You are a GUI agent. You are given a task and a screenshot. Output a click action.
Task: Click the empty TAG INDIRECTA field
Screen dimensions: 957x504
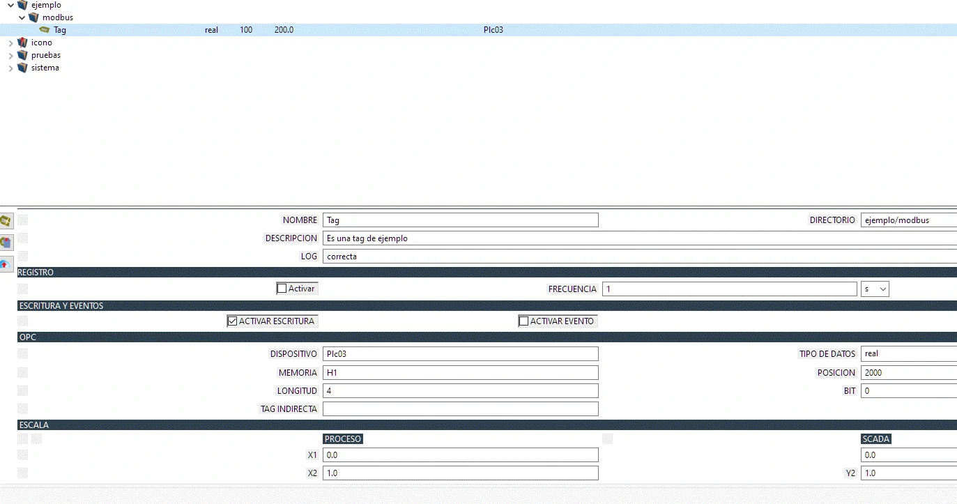point(460,409)
